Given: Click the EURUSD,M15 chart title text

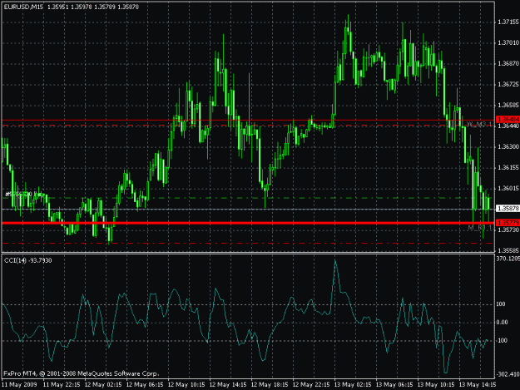Looking at the screenshot, I should (23, 7).
